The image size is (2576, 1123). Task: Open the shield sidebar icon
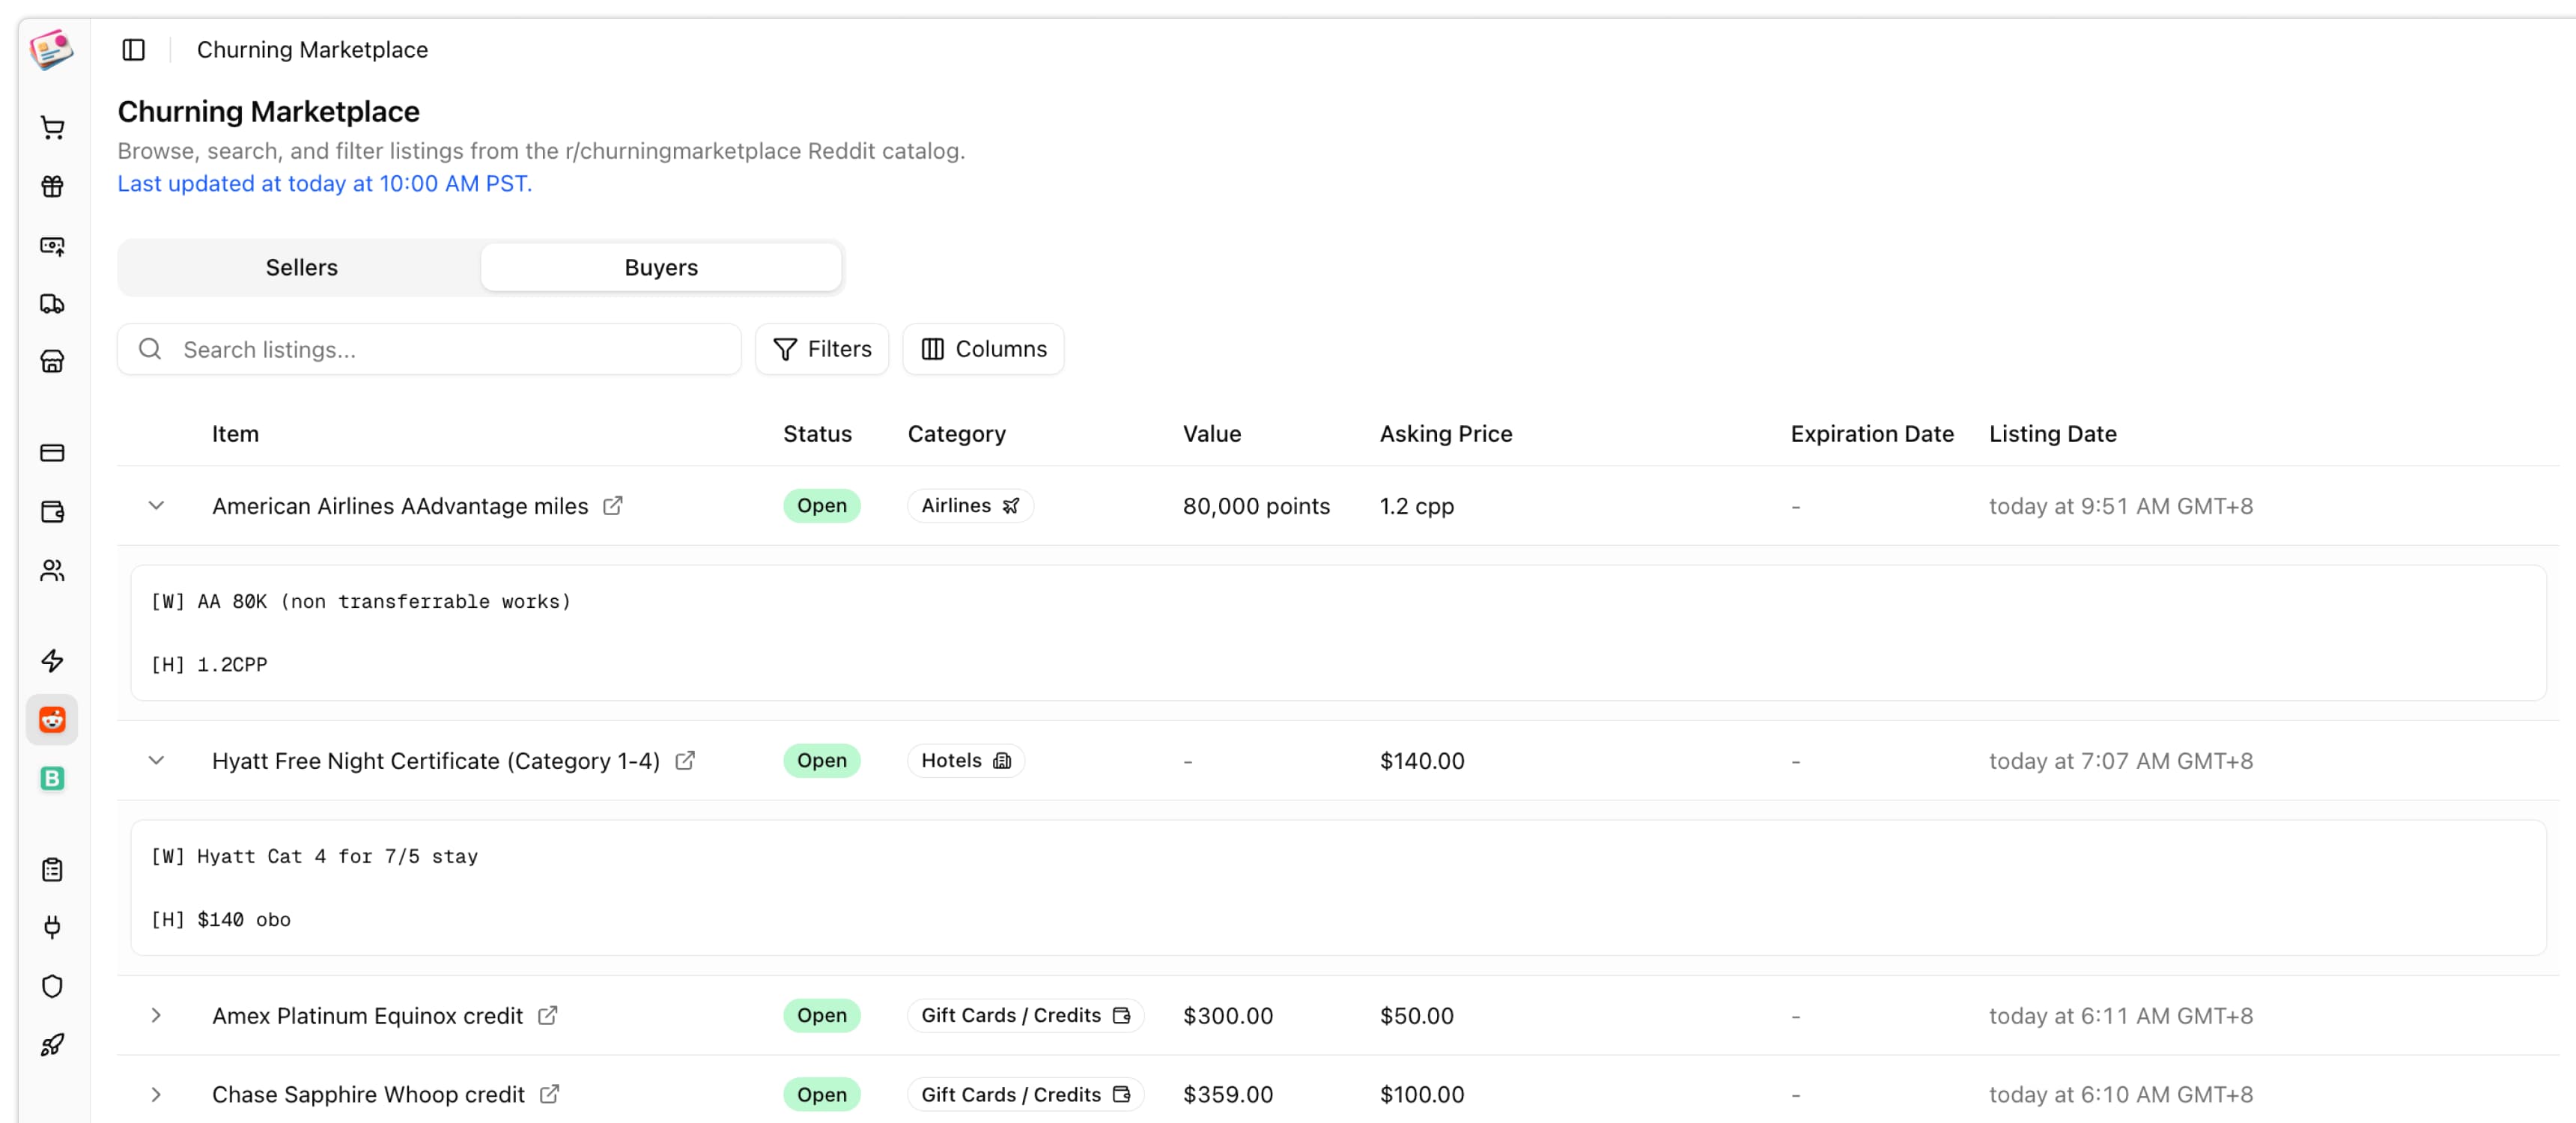tap(52, 986)
